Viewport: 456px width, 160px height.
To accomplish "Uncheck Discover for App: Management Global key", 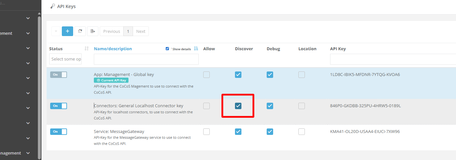I will [238, 75].
